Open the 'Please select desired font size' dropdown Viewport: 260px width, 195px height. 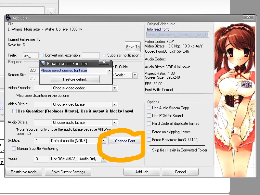[109, 71]
